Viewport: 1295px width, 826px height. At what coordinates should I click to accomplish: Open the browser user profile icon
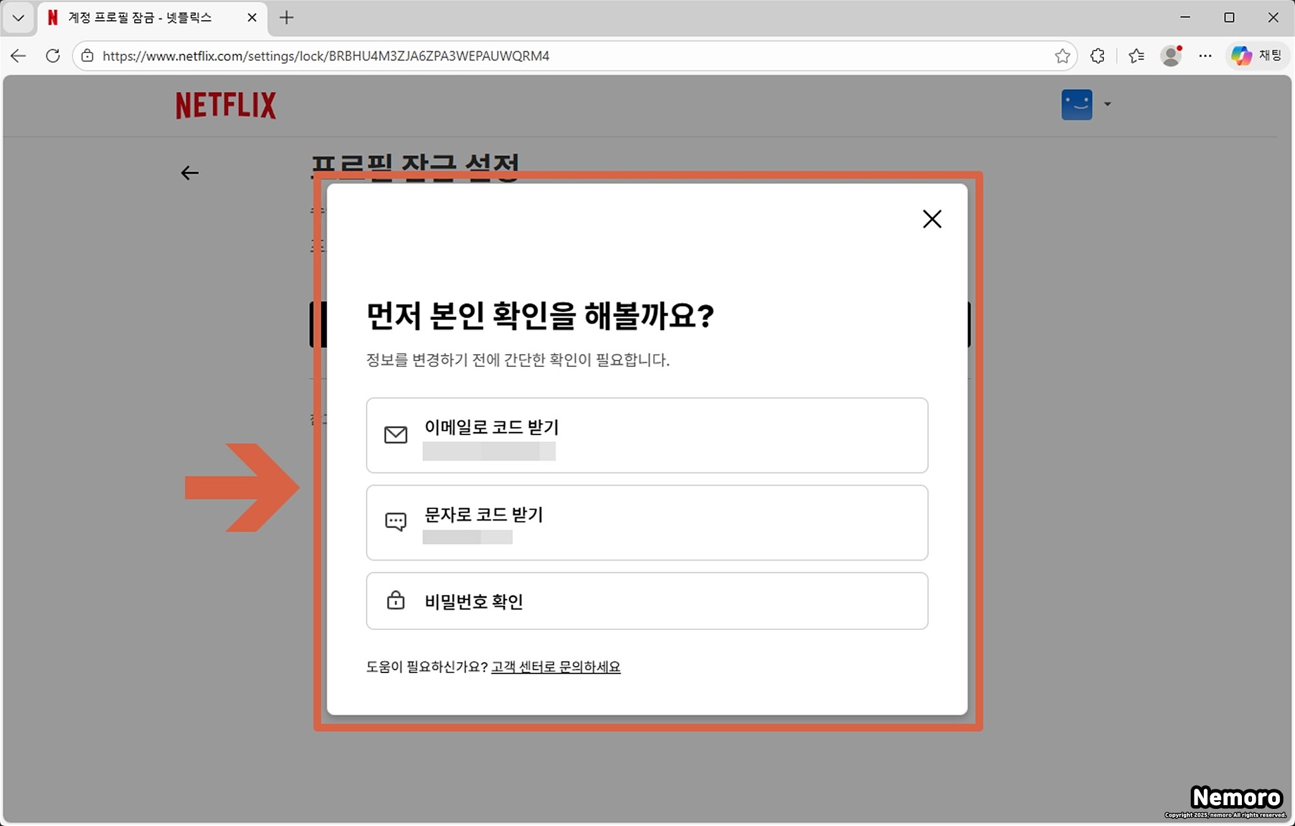tap(1171, 56)
